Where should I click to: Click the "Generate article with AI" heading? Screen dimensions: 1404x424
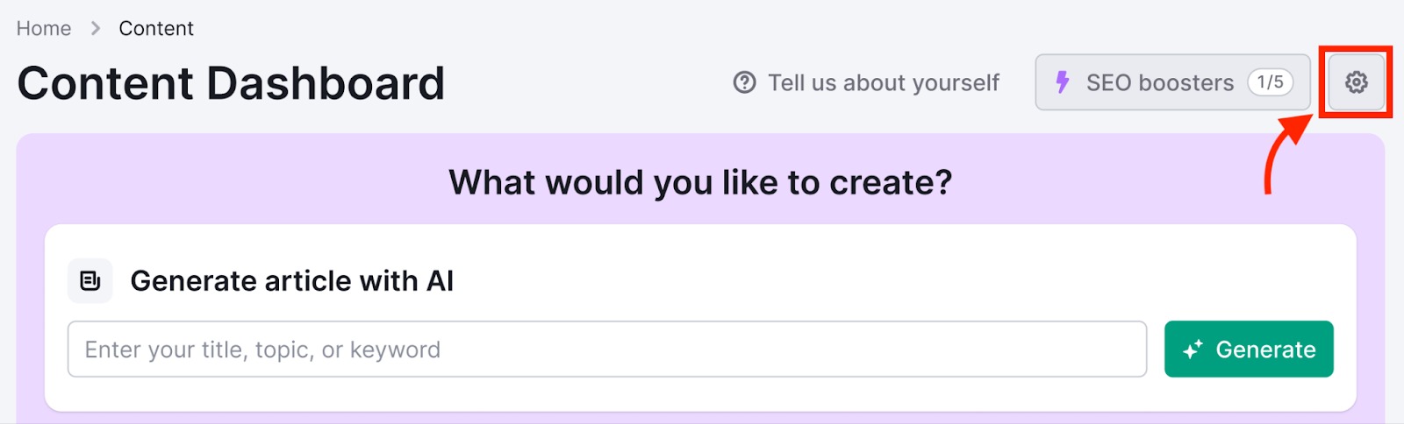291,281
